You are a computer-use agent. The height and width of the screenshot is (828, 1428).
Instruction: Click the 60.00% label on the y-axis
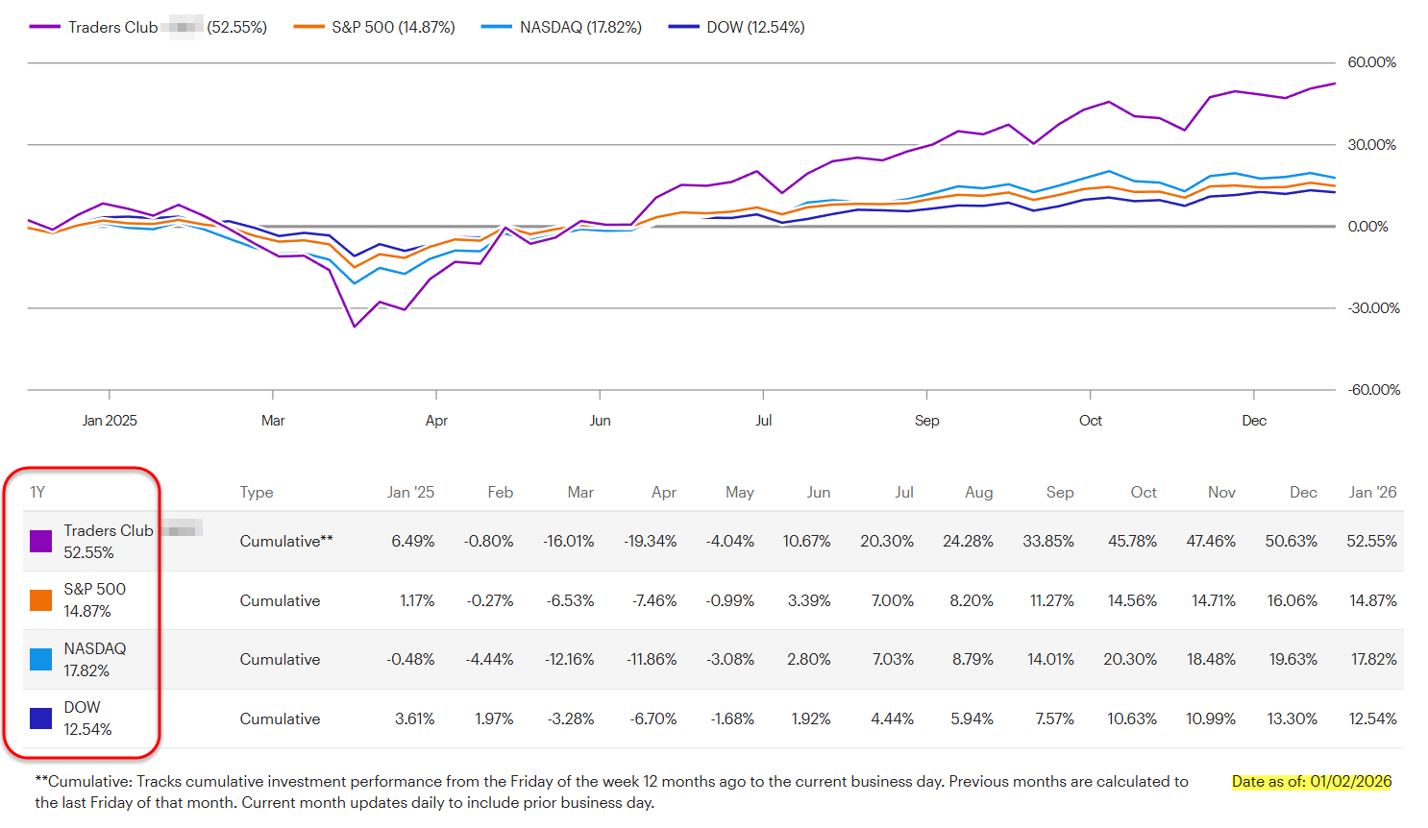click(1371, 62)
